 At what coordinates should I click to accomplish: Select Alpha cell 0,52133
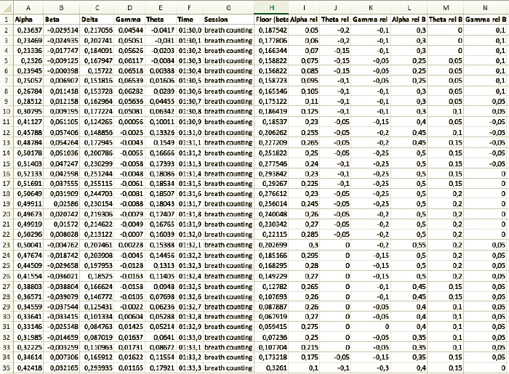28,174
